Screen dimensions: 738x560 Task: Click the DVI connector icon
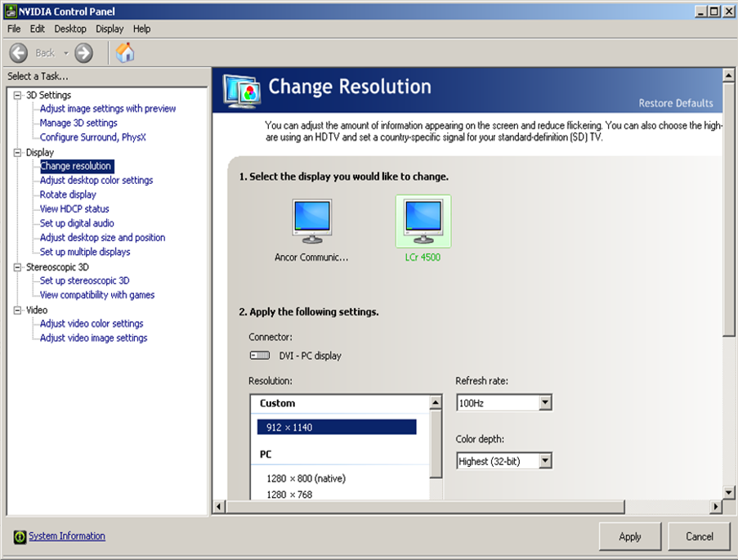pos(260,355)
